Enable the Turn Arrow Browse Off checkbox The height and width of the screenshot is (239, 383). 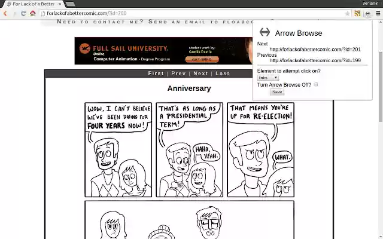pos(316,84)
